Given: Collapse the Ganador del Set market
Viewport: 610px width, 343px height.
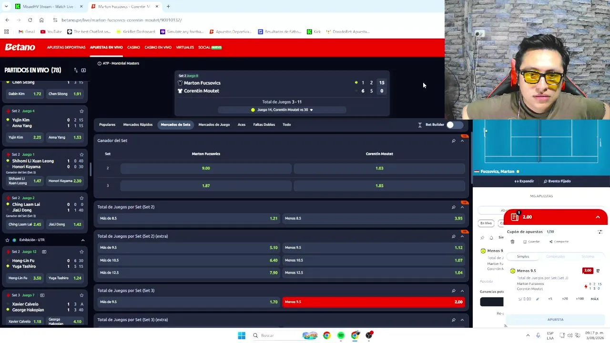Looking at the screenshot, I should 462,141.
